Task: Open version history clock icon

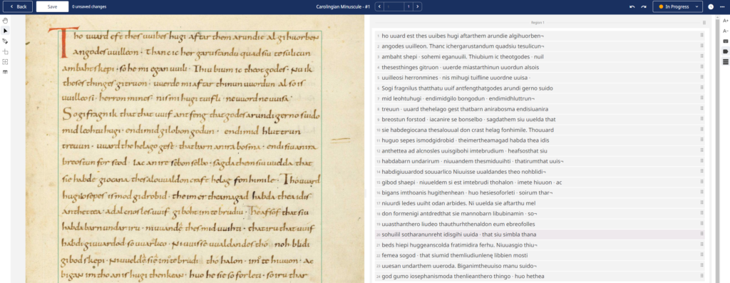Action: click(x=711, y=6)
